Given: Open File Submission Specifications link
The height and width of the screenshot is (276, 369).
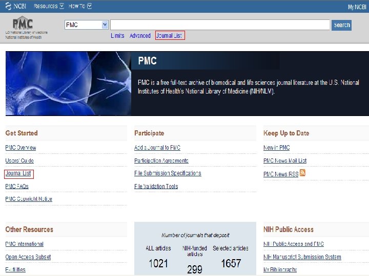Looking at the screenshot, I should (x=168, y=173).
